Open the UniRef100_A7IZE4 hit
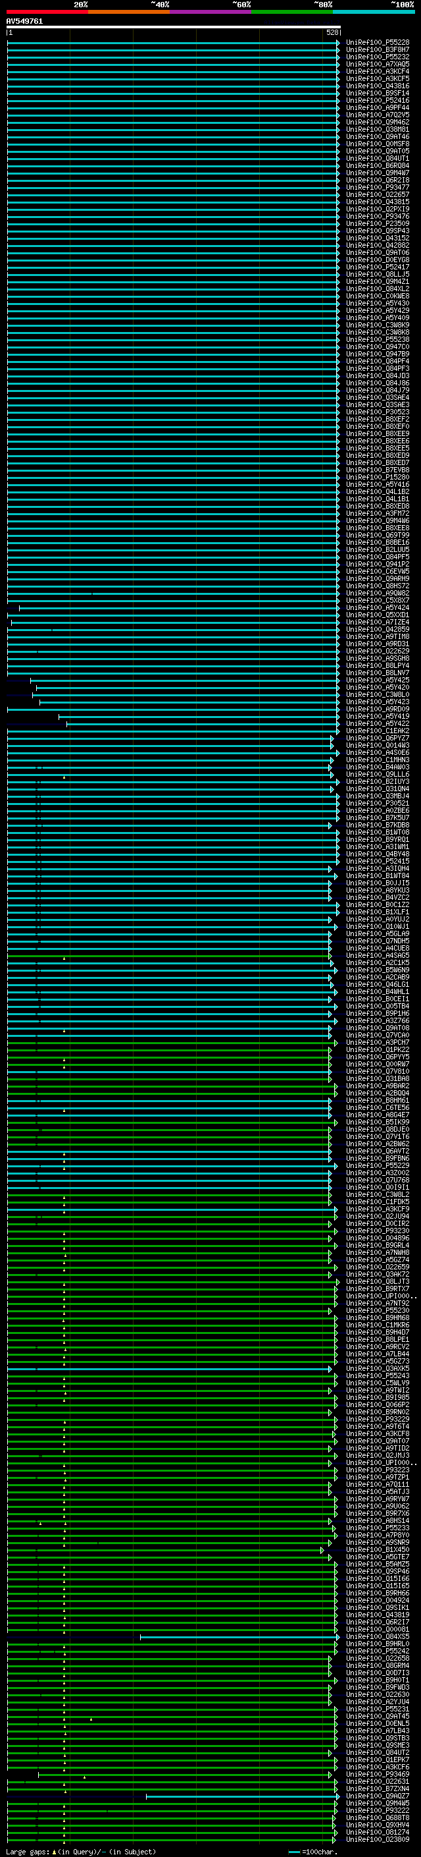The width and height of the screenshot is (421, 1857). (377, 622)
